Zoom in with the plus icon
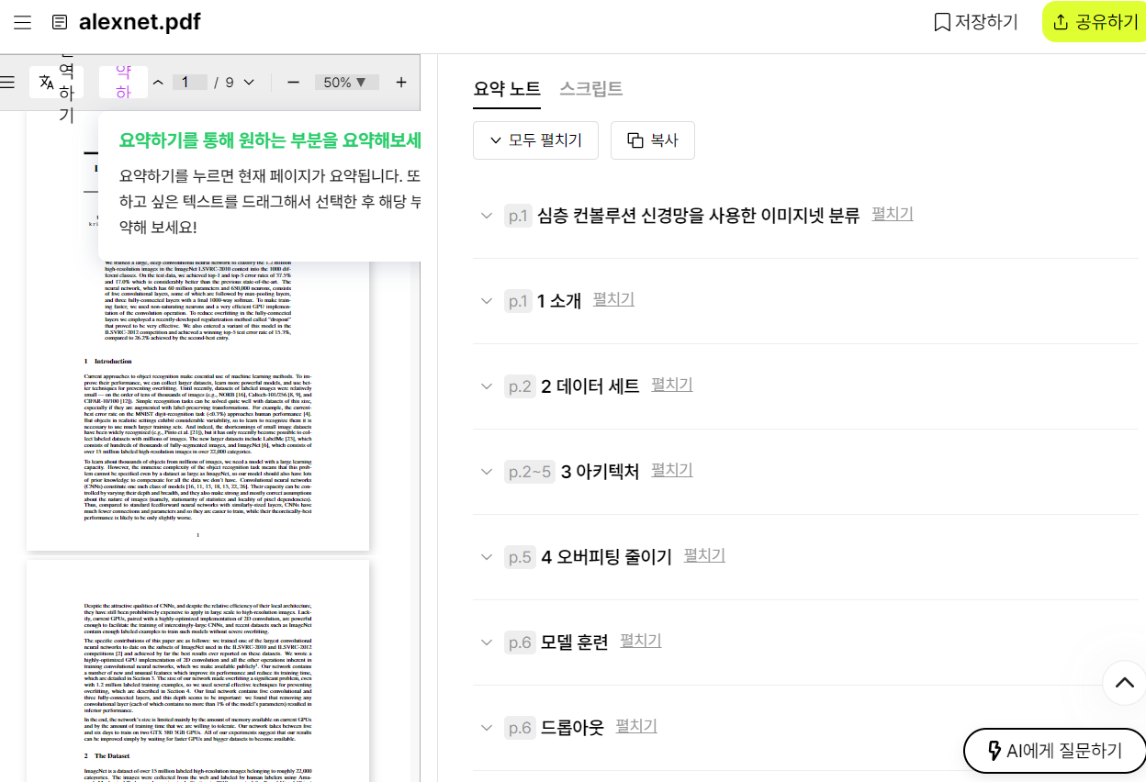Image resolution: width=1146 pixels, height=782 pixels. [400, 82]
